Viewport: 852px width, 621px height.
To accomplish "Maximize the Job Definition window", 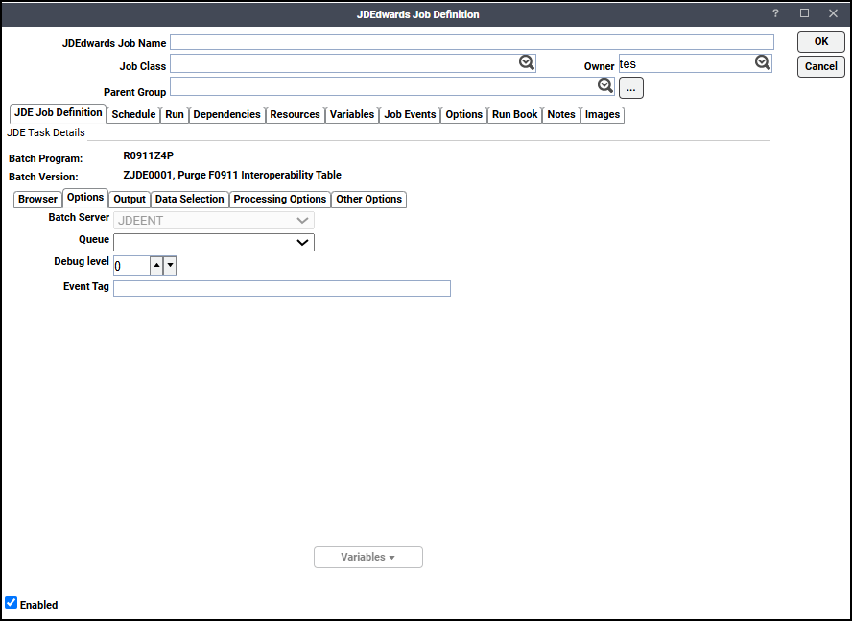I will pos(805,13).
